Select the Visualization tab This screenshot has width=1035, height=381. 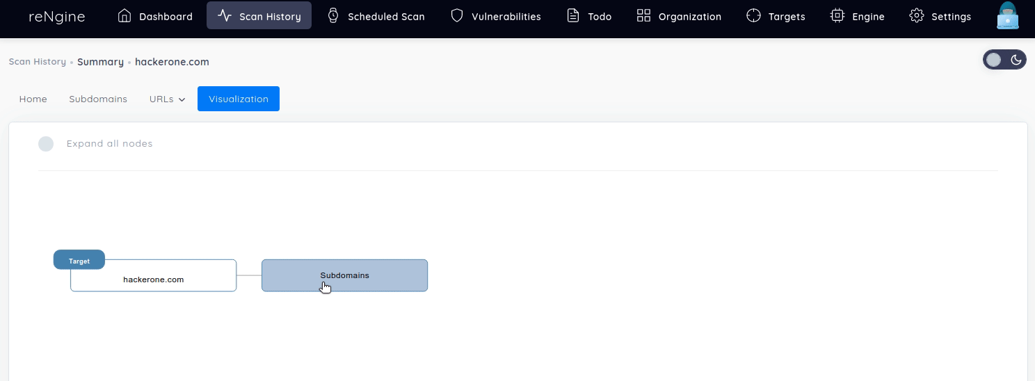coord(239,99)
